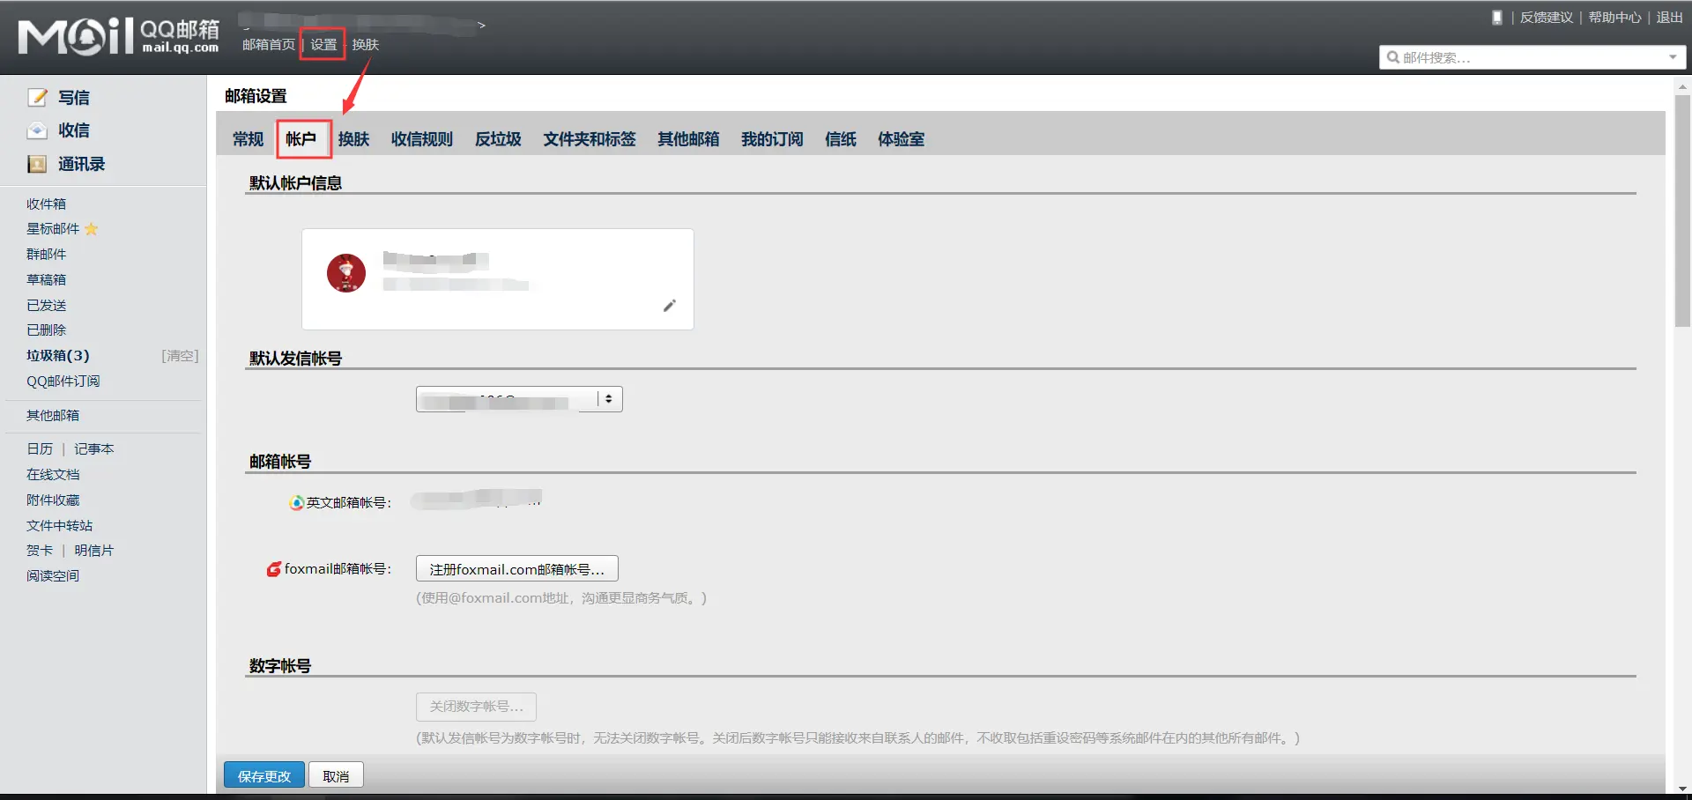Open the 收信规则 tab
Image resolution: width=1692 pixels, height=800 pixels.
422,139
